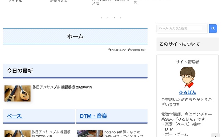Click the carousel article ending with メモ
Screen dimensions: 222x137
111,2
